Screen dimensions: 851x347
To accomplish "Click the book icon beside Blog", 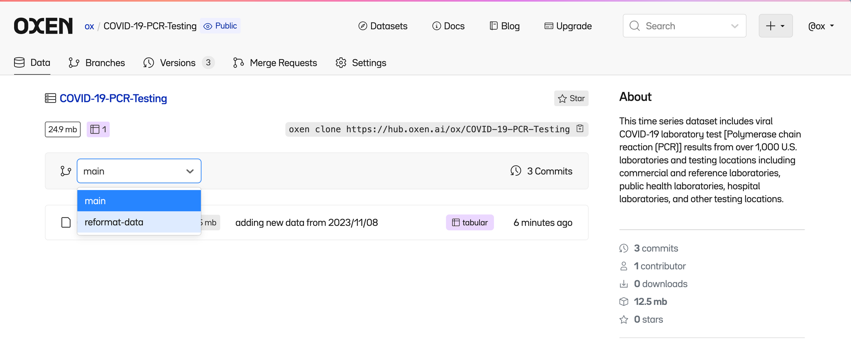I will coord(494,26).
